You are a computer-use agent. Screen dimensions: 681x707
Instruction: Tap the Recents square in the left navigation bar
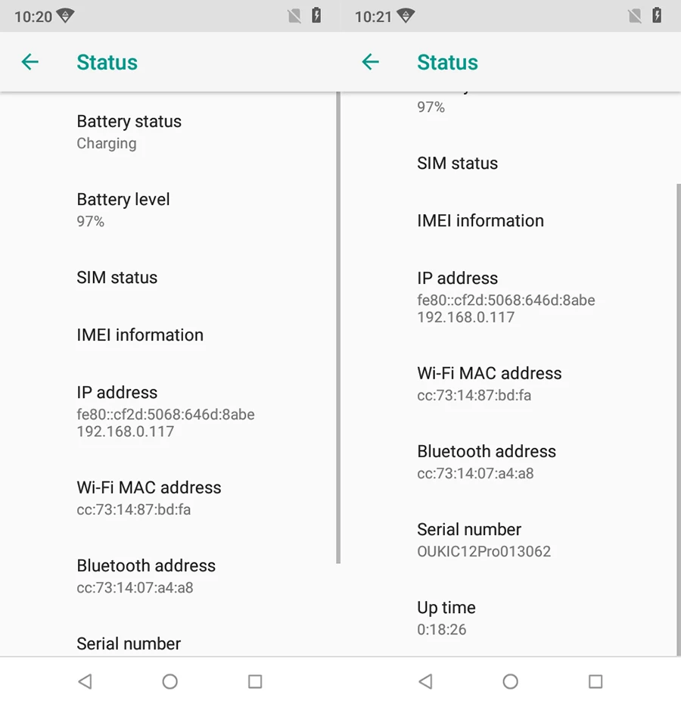(x=255, y=681)
